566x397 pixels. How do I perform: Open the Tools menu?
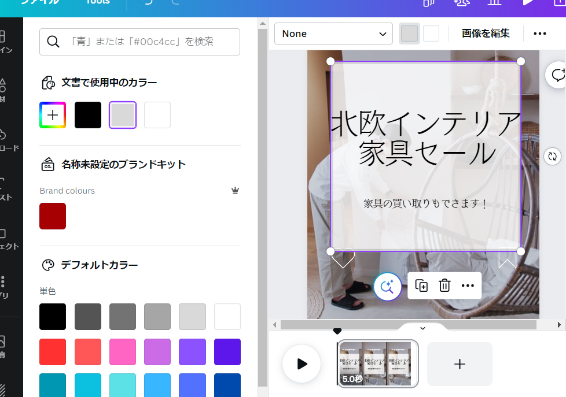click(98, 2)
